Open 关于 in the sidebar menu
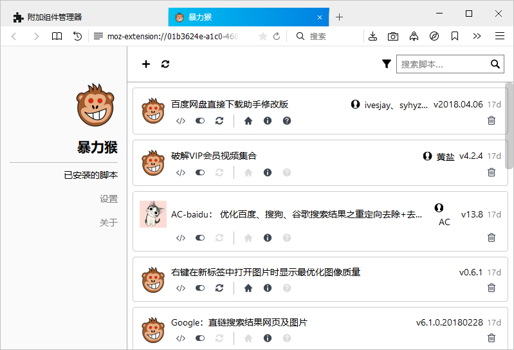514x350 pixels. pyautogui.click(x=109, y=223)
